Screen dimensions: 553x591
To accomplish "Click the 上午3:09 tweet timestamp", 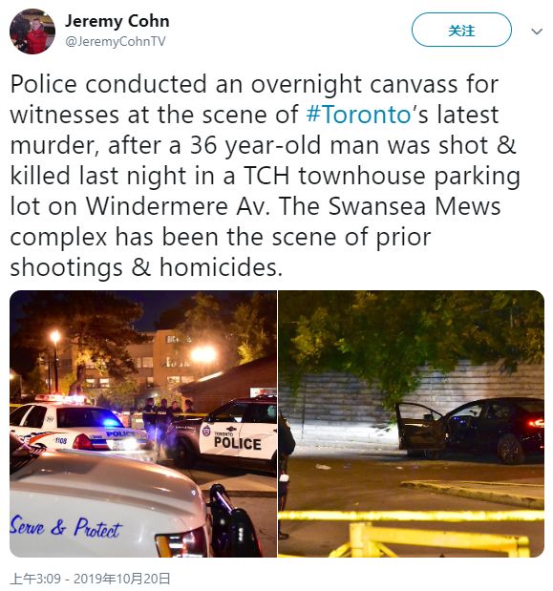I will pos(35,579).
